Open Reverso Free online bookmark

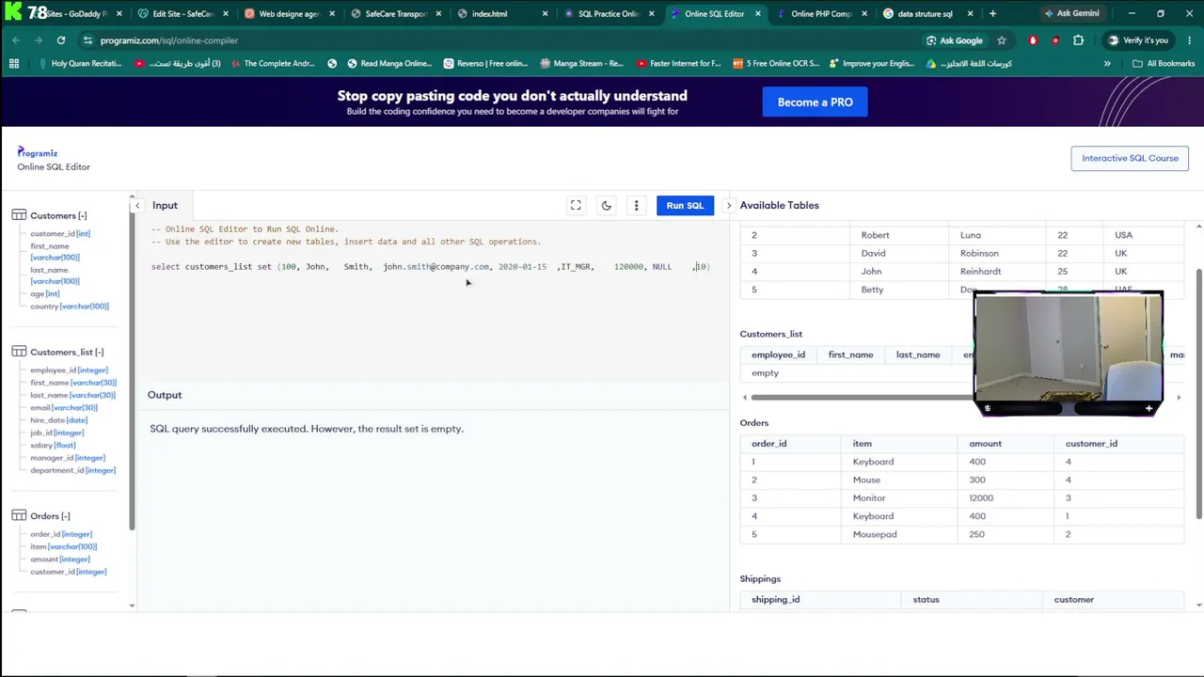[x=485, y=63]
